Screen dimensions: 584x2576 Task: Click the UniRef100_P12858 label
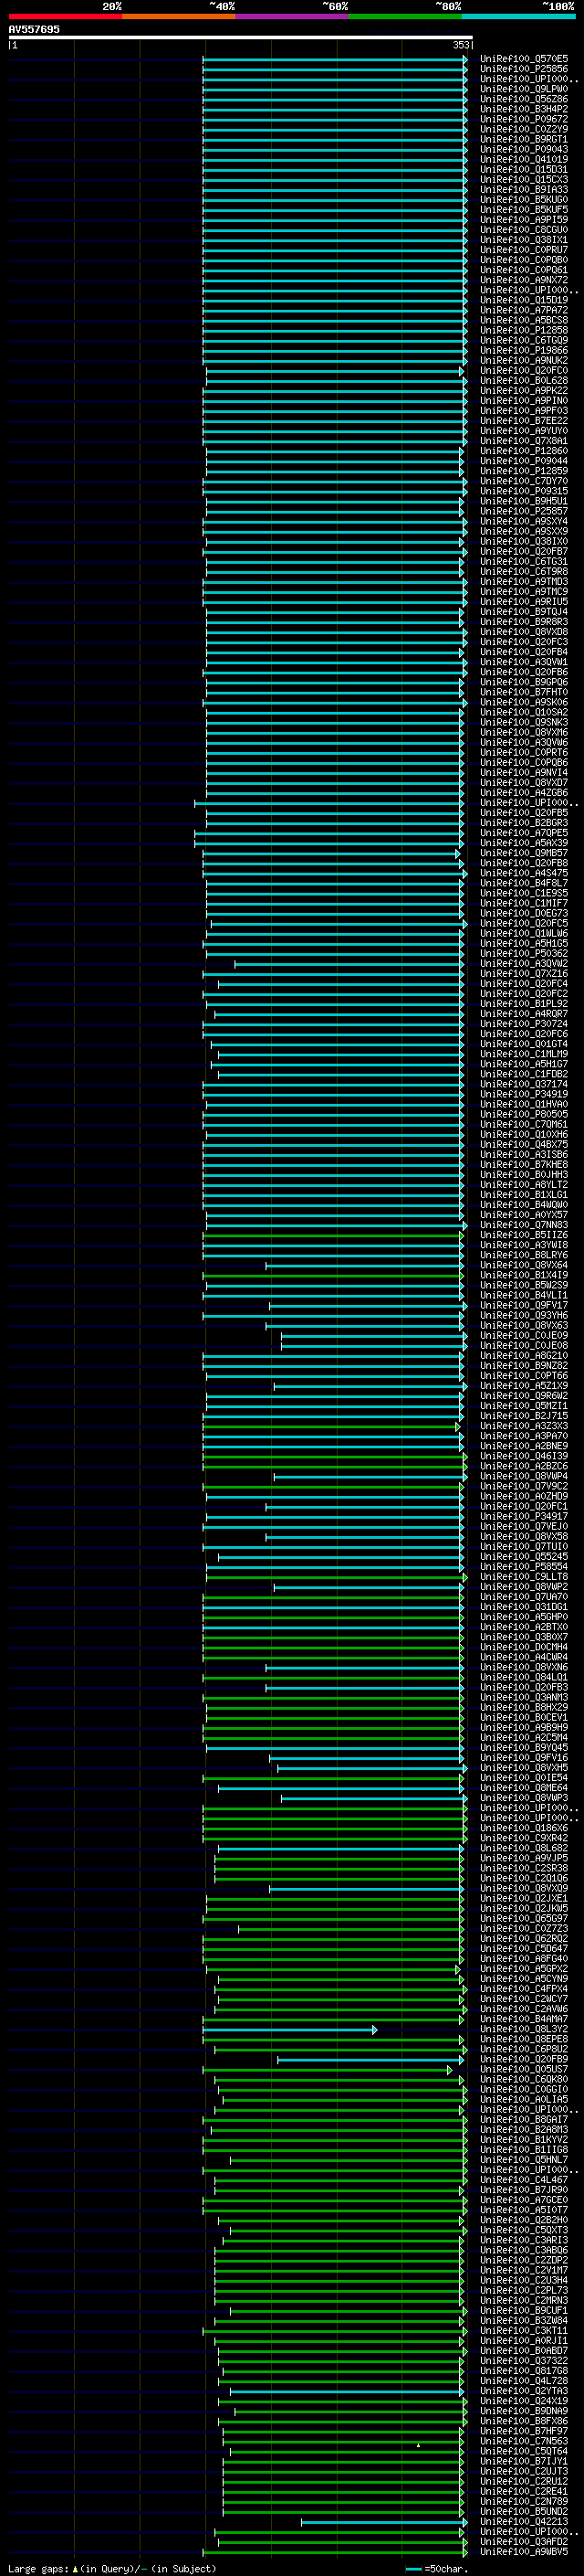tap(524, 330)
